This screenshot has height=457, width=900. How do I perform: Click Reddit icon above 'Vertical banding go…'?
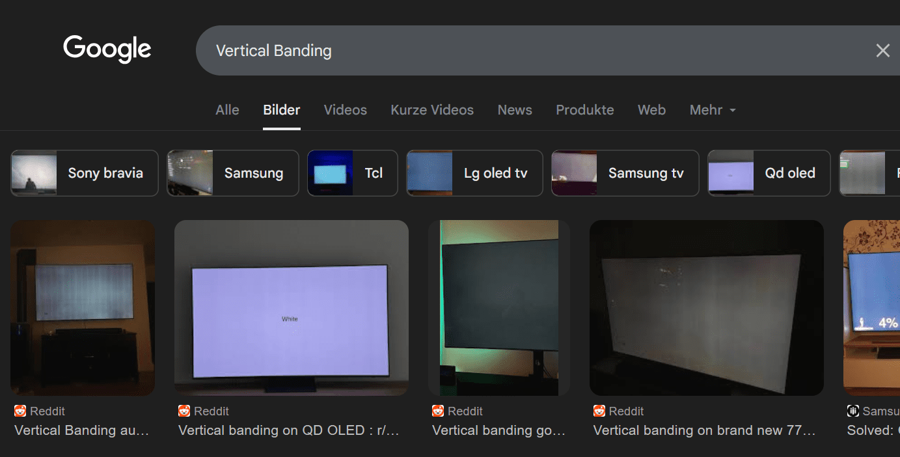(x=438, y=411)
